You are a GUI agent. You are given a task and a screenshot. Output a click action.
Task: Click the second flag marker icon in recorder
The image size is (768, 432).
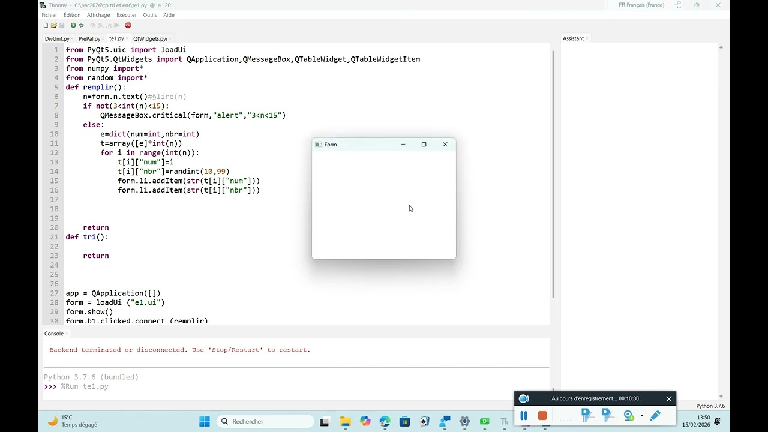pos(607,415)
